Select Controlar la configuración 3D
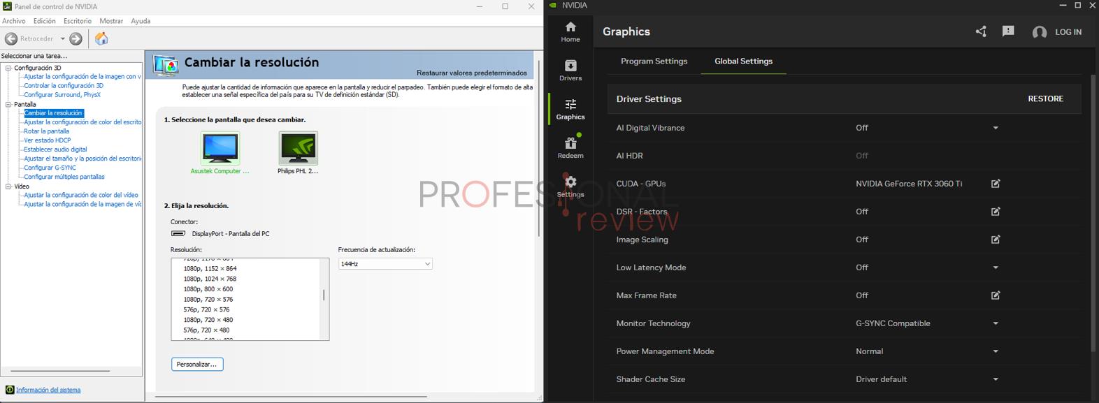This screenshot has height=403, width=1099. point(64,86)
